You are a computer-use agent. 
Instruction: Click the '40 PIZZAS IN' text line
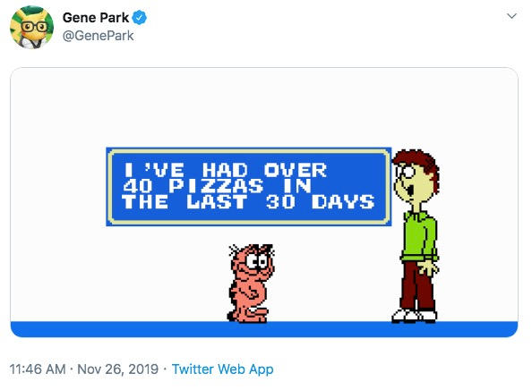pyautogui.click(x=217, y=186)
